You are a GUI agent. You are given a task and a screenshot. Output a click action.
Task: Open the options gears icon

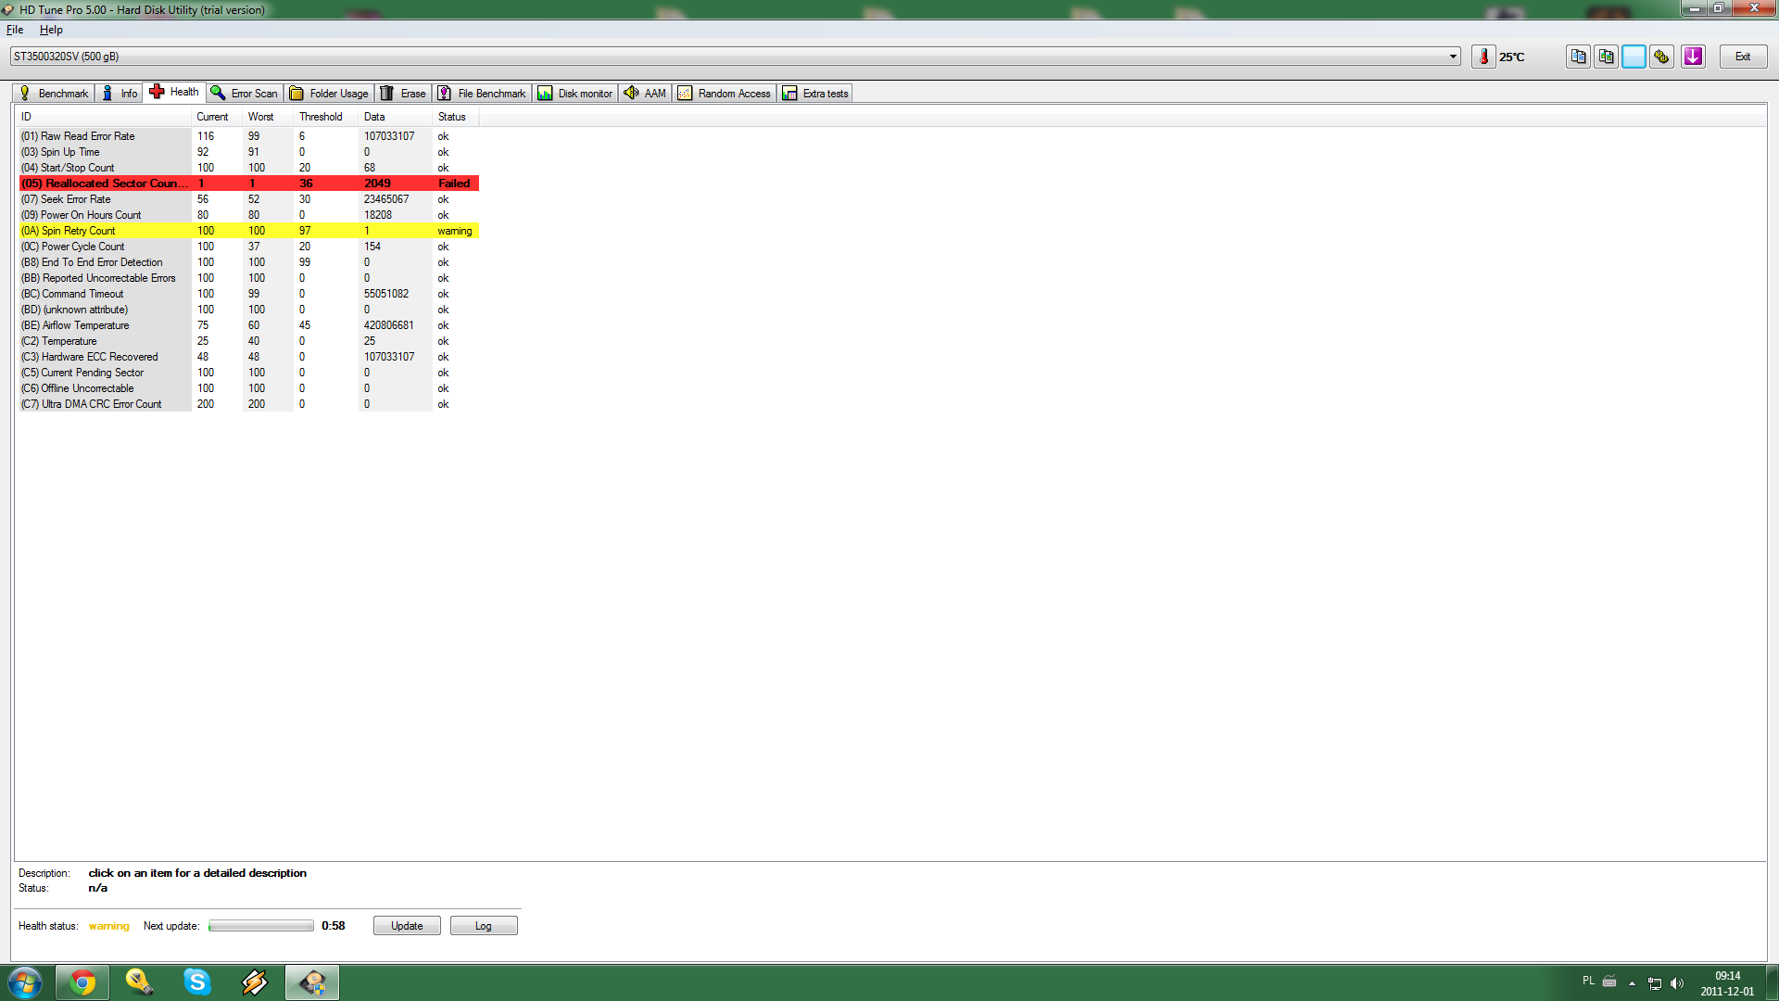tap(1662, 57)
